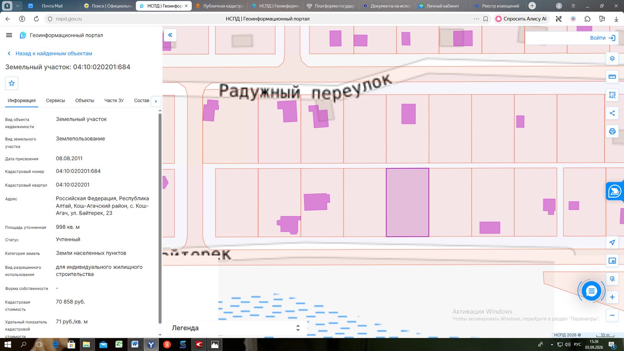Switch to Публичная кадастровая browser tab

pyautogui.click(x=219, y=6)
